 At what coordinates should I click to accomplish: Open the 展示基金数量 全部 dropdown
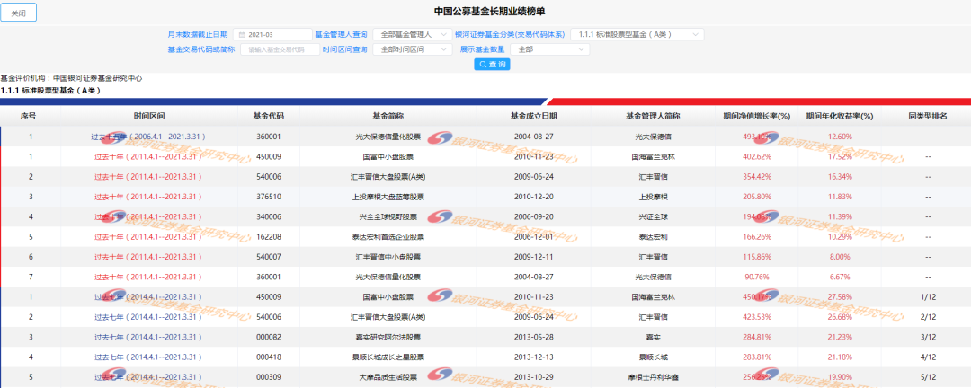550,49
